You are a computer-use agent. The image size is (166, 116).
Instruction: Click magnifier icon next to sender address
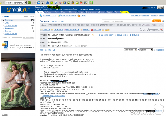(93, 35)
